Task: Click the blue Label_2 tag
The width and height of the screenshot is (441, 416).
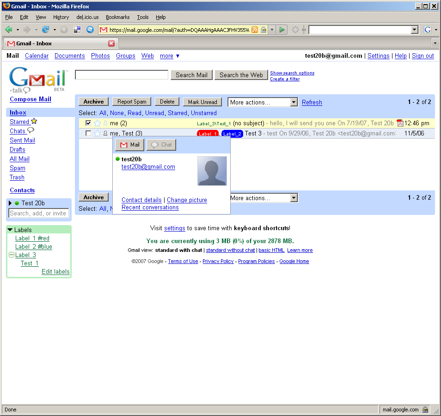Action: click(x=232, y=134)
